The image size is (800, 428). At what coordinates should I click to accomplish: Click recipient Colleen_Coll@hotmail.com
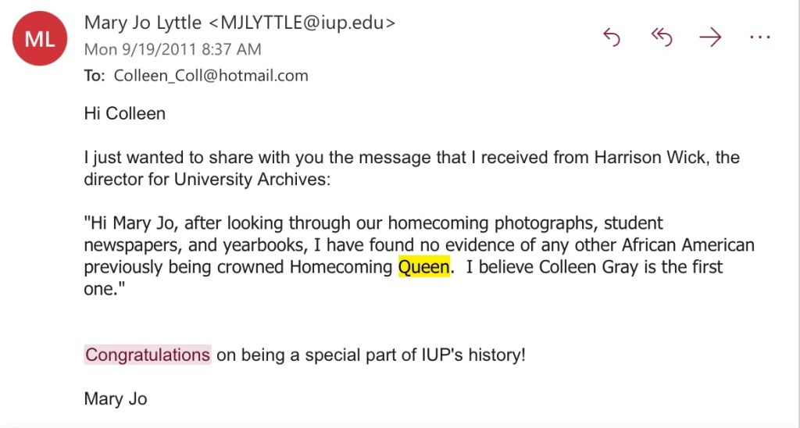click(x=211, y=76)
